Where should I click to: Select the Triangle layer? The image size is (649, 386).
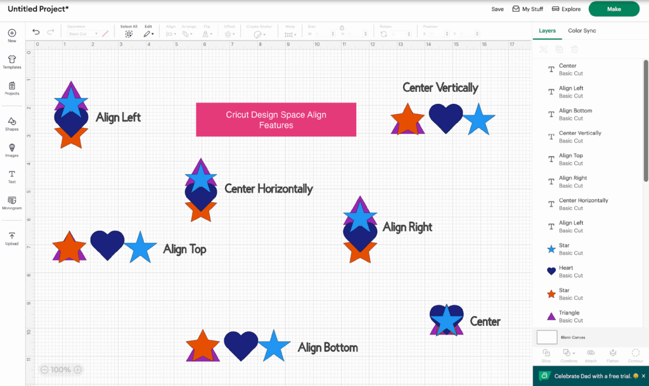pyautogui.click(x=588, y=316)
